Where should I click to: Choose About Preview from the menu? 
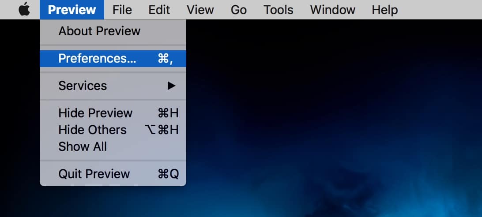(99, 31)
